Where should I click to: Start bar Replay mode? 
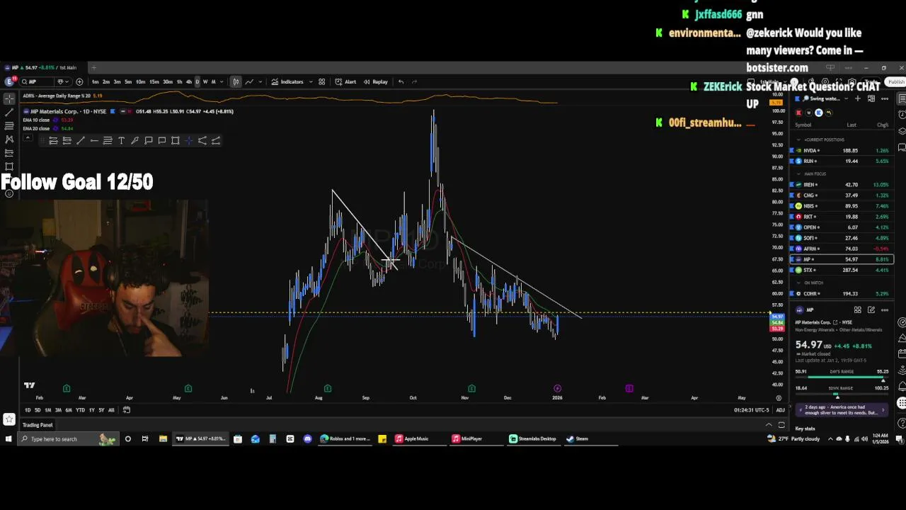pyautogui.click(x=376, y=81)
